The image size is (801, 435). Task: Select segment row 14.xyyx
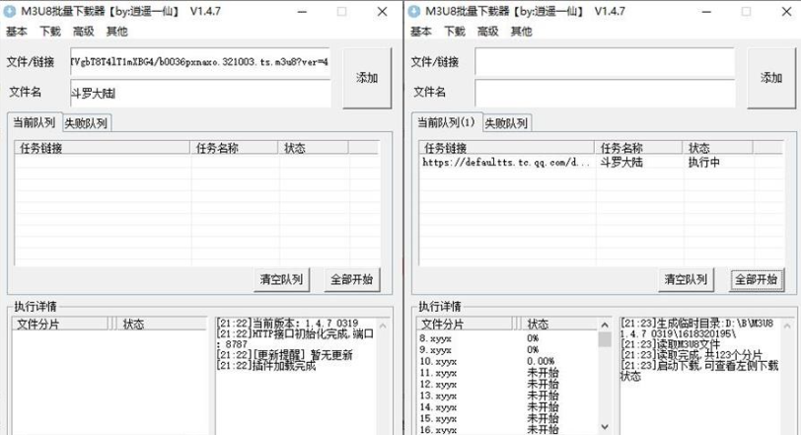click(507, 407)
